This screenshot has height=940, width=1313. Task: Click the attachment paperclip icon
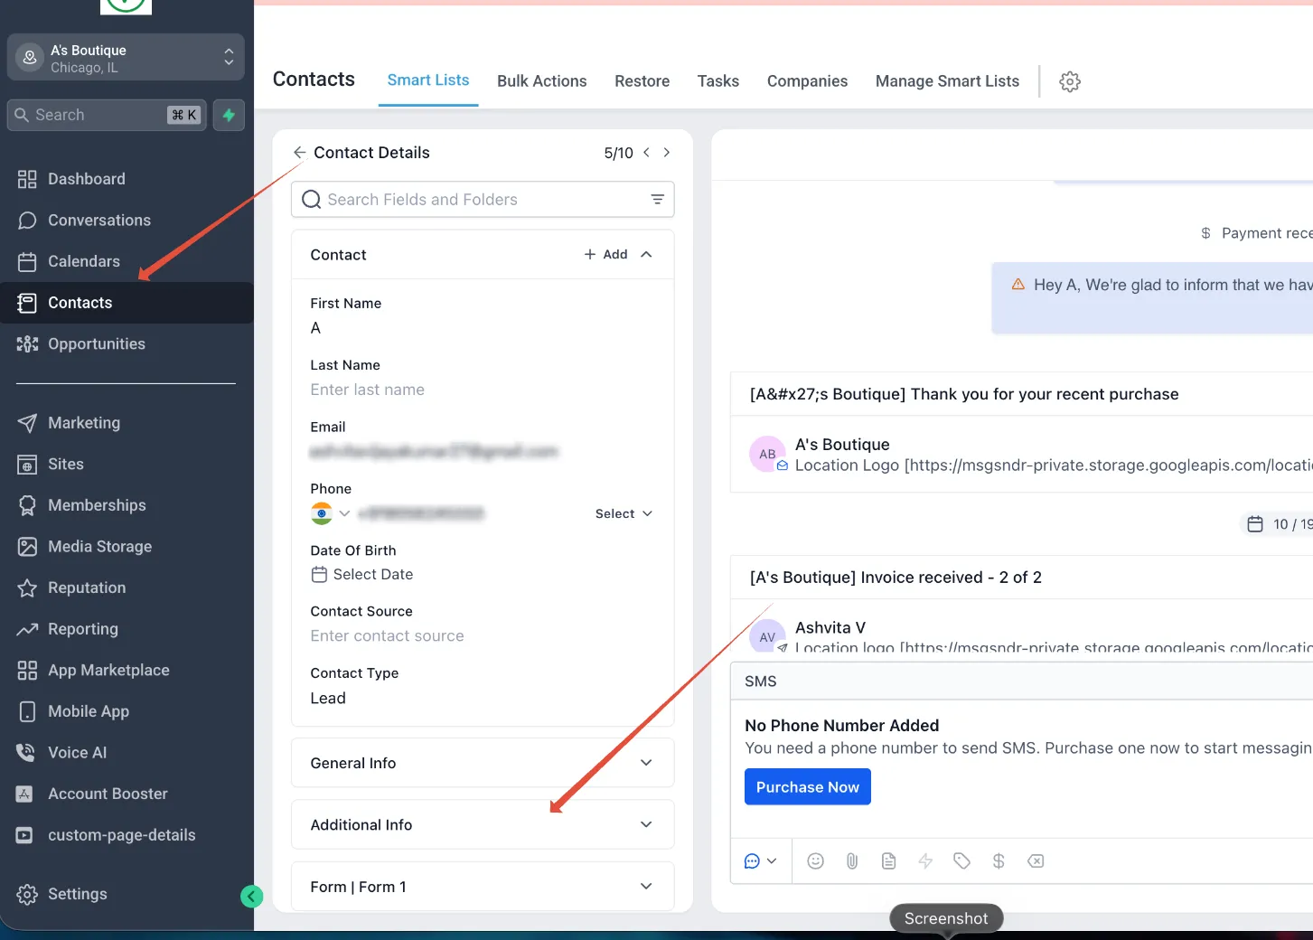coord(852,861)
